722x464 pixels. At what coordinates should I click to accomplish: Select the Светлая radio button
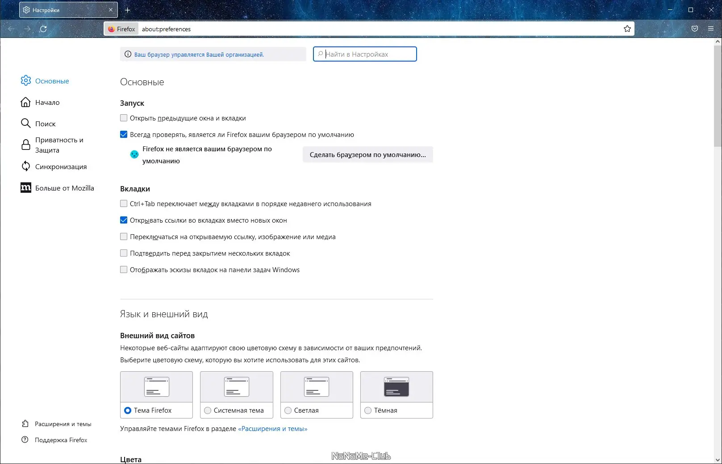[x=288, y=410]
